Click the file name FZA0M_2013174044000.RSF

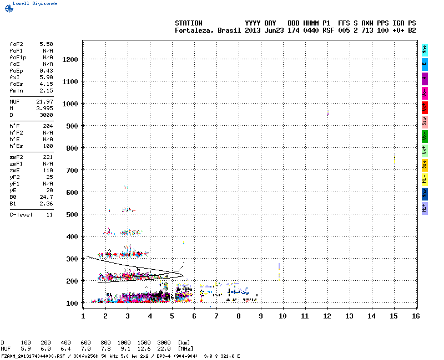[33, 356]
